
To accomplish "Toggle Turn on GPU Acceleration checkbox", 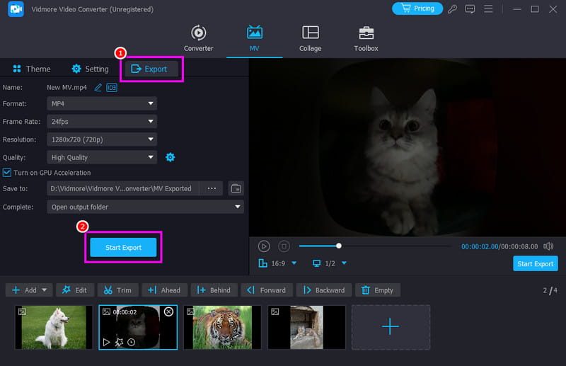I will coord(7,173).
